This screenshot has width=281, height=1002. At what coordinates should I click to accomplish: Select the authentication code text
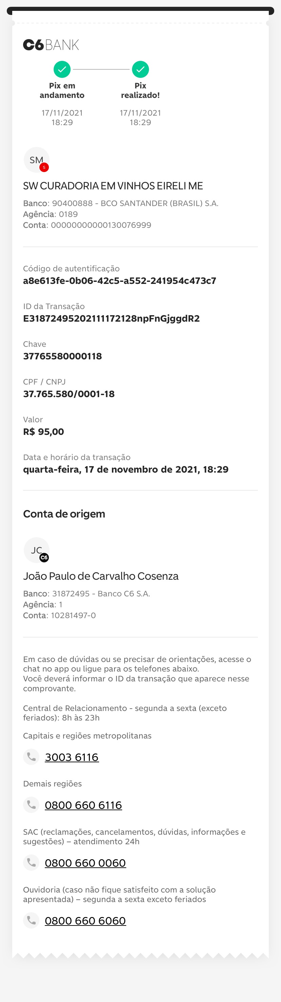119,281
